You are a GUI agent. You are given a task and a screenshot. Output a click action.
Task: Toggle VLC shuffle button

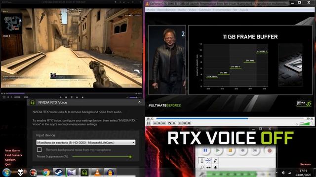pyautogui.click(x=189, y=123)
